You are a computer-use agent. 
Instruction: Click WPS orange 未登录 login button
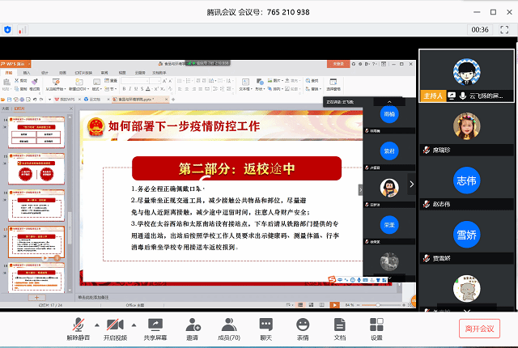pos(338,64)
